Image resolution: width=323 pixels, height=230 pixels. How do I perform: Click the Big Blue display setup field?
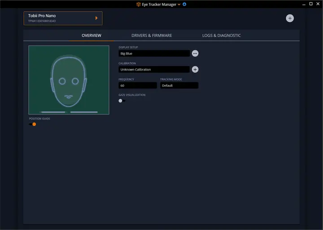(154, 53)
